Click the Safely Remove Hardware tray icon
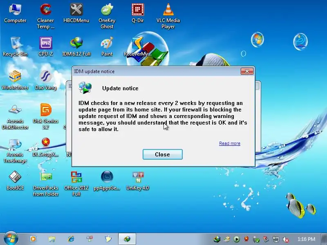The image size is (327, 245). point(256,239)
